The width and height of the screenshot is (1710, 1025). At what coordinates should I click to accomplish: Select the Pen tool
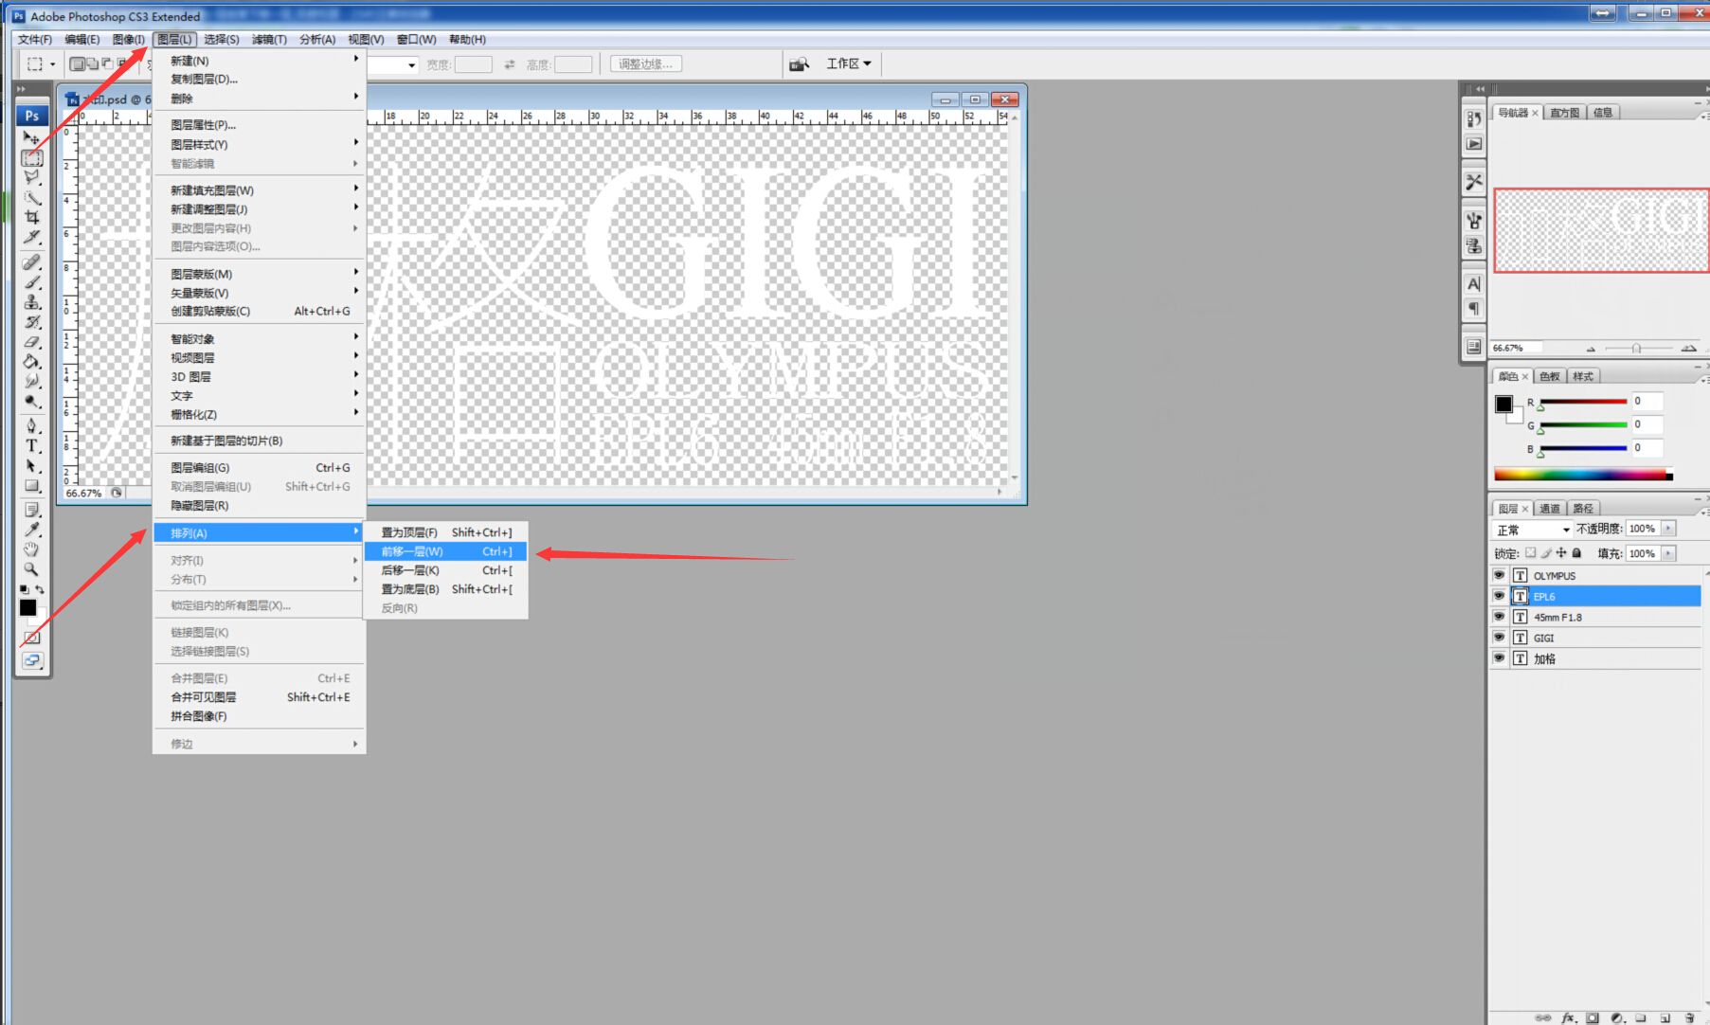31,425
